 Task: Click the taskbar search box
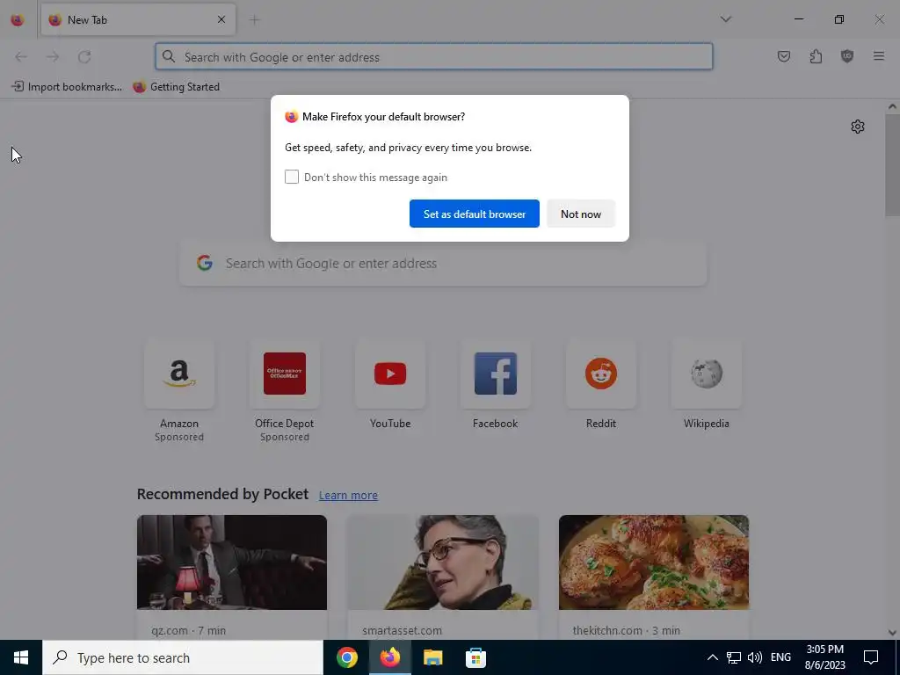pos(183,657)
